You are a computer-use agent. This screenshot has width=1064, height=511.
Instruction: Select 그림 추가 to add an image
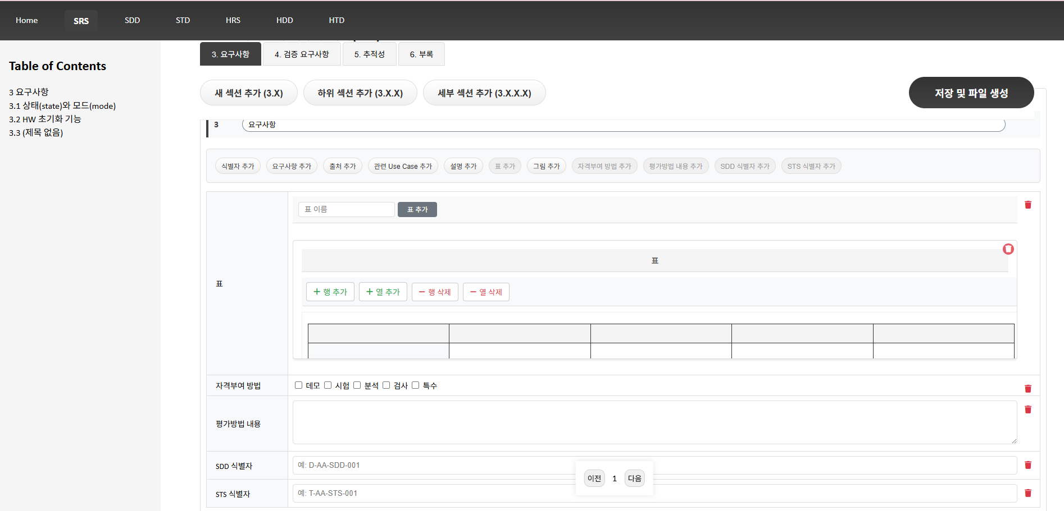(x=545, y=165)
